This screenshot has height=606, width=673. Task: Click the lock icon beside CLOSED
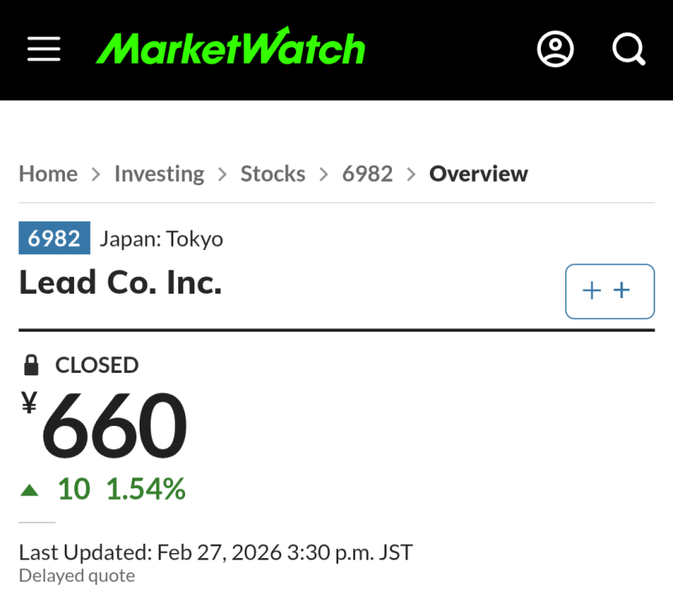tap(31, 365)
